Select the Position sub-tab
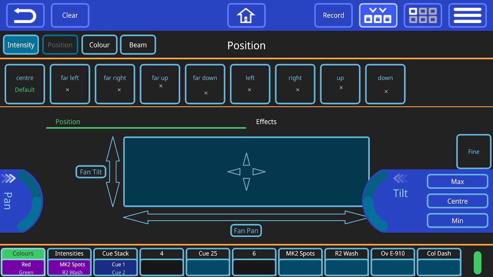Screen dimensions: 493x277 pyautogui.click(x=146, y=122)
